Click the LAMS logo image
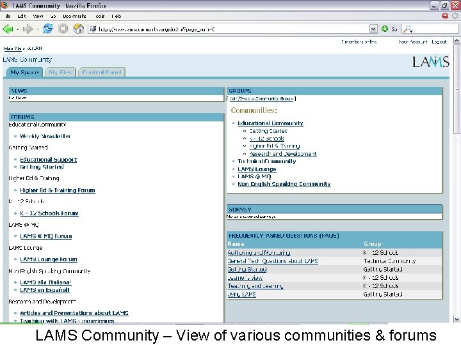The image size is (461, 345). 431,61
